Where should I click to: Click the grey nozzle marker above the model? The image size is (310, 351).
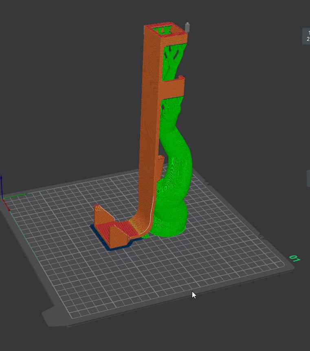(187, 27)
